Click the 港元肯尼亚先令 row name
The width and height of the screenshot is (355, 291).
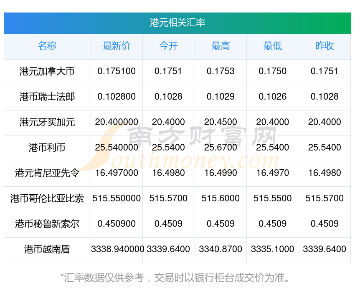47,173
